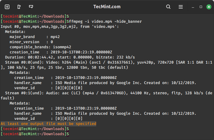Screen dimensions: 214x140
Task: Click the Stream #0:1 audio line
Action: (106, 95)
